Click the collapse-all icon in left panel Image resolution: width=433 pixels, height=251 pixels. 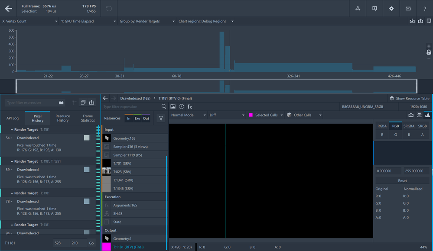click(83, 103)
